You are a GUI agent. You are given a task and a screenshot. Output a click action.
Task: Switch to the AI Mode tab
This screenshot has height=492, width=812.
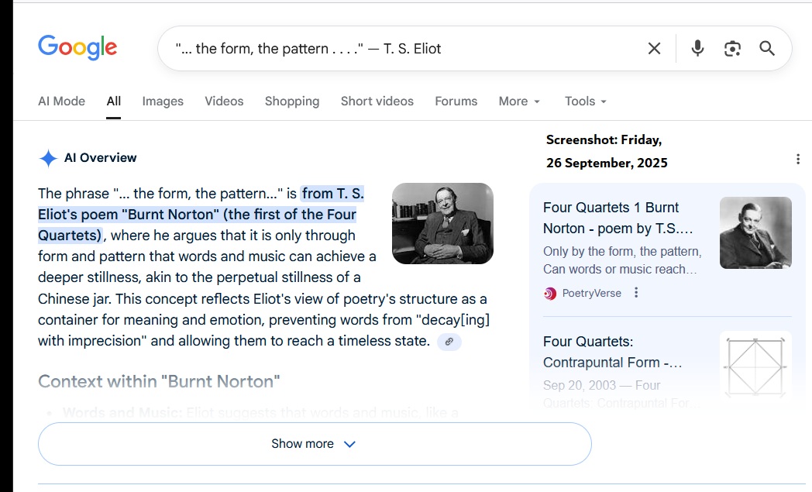[61, 101]
